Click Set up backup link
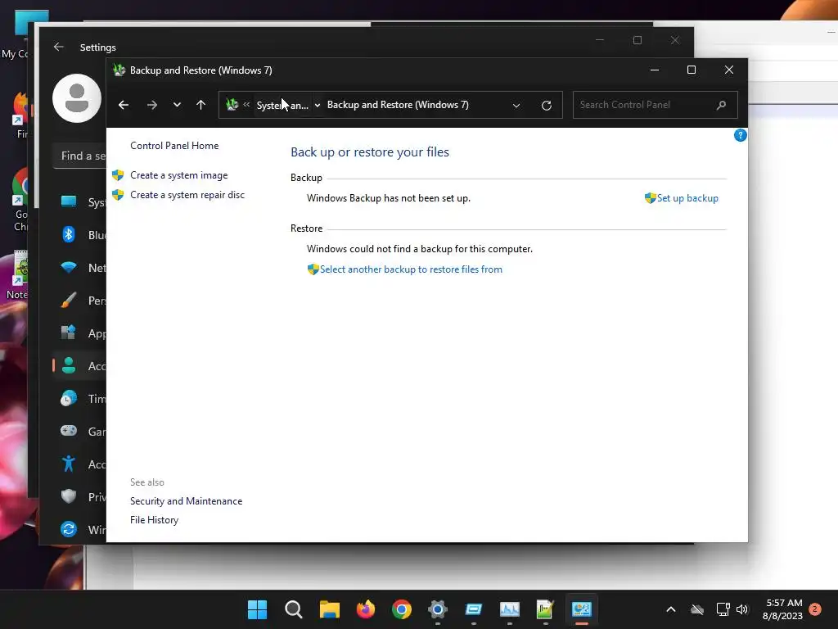Screen dimensions: 838x629 (x=687, y=198)
